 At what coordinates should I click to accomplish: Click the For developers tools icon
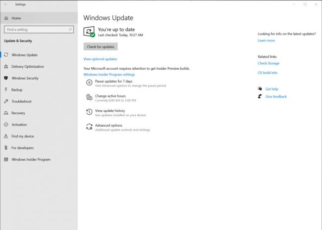(6, 148)
